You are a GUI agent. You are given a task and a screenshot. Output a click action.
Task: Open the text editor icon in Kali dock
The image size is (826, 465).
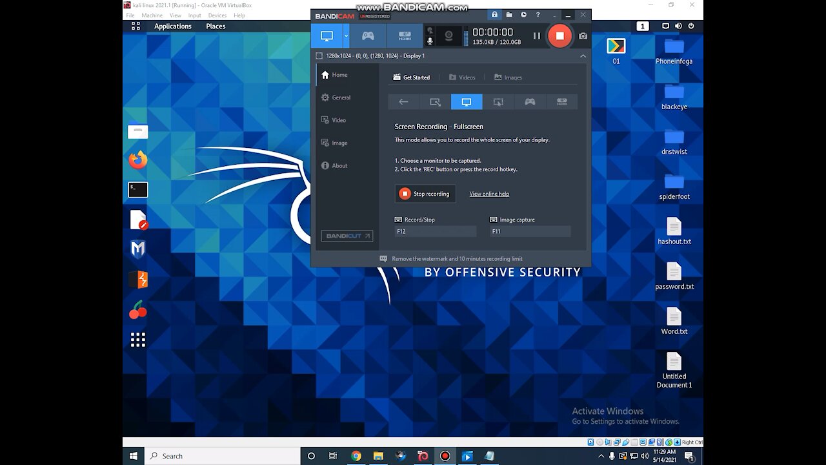pos(138,220)
